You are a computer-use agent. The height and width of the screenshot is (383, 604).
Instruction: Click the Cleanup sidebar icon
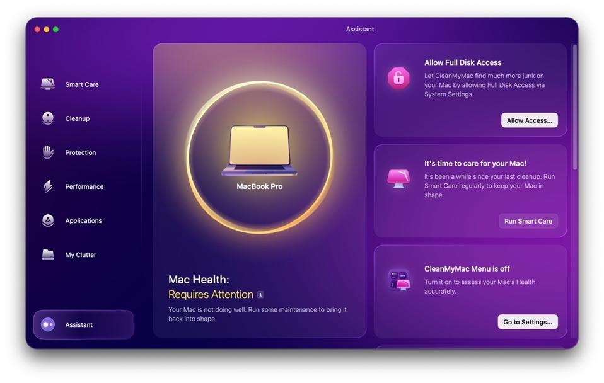(48, 118)
